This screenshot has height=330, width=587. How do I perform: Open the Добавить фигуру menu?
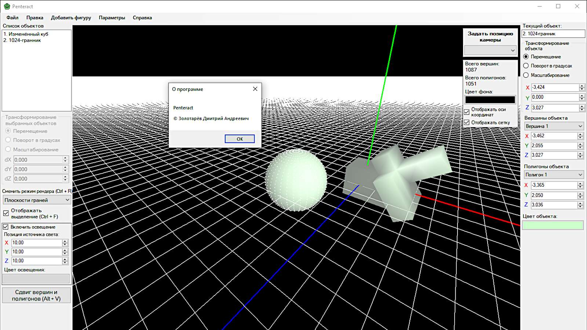(x=71, y=18)
